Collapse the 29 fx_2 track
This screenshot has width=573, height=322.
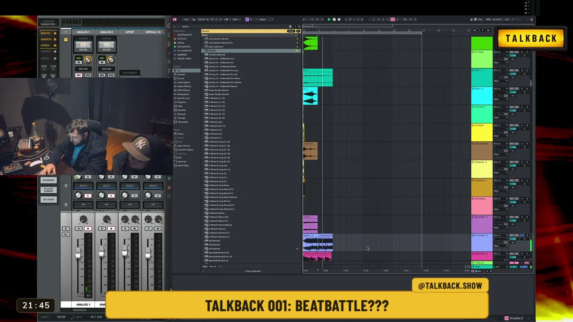(x=473, y=89)
